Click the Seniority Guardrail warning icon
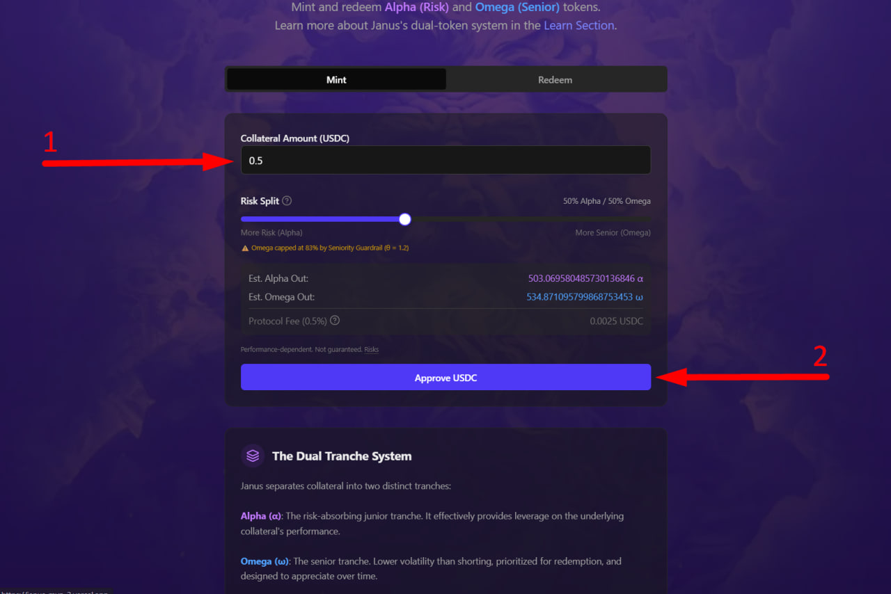The height and width of the screenshot is (594, 891). tap(245, 248)
